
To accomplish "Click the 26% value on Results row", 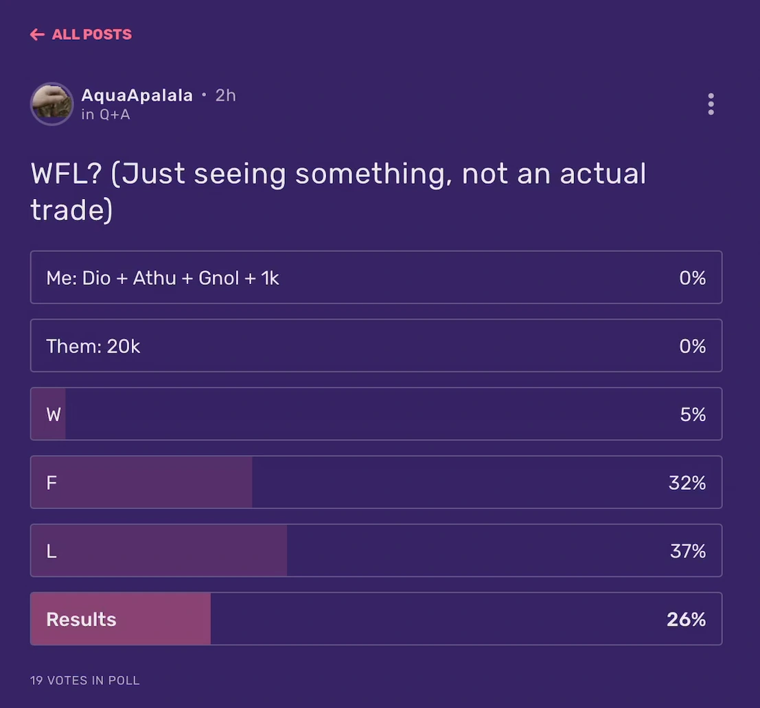I will click(x=686, y=619).
